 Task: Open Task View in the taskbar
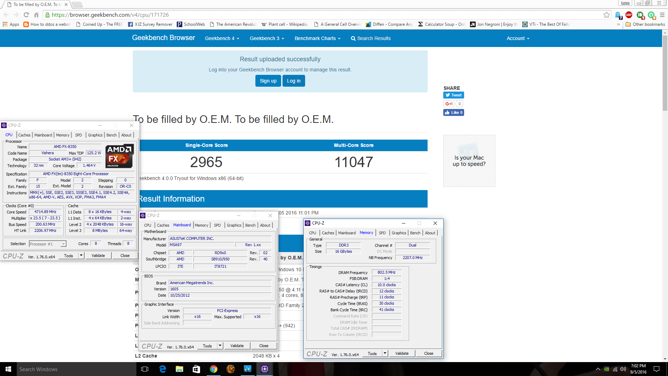coord(145,369)
